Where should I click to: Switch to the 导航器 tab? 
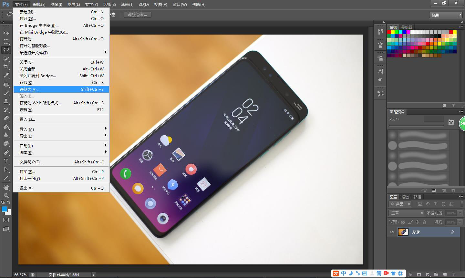pos(407,27)
